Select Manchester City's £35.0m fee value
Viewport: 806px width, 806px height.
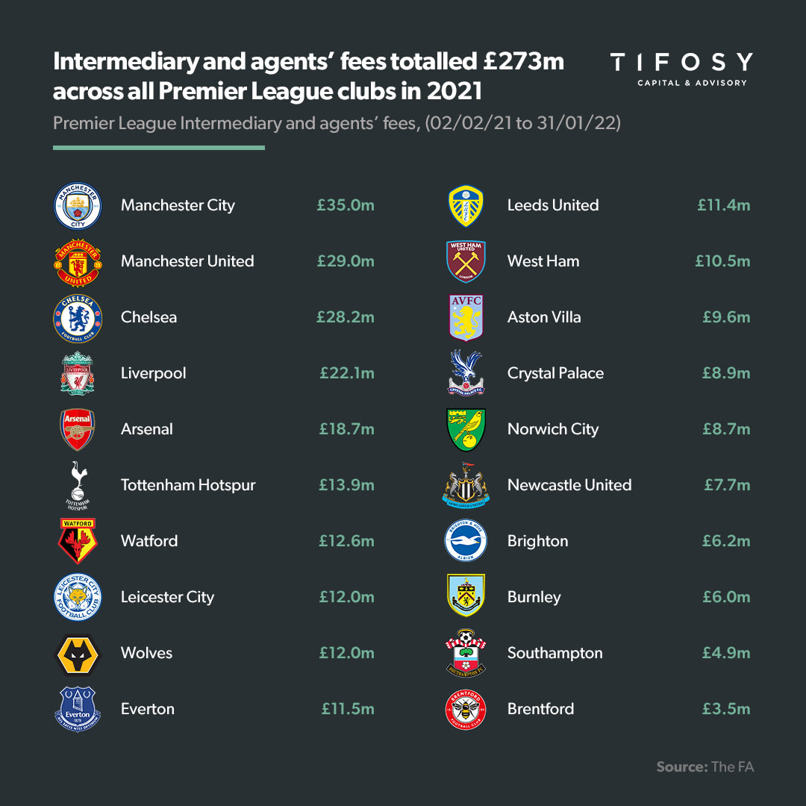[x=346, y=205]
